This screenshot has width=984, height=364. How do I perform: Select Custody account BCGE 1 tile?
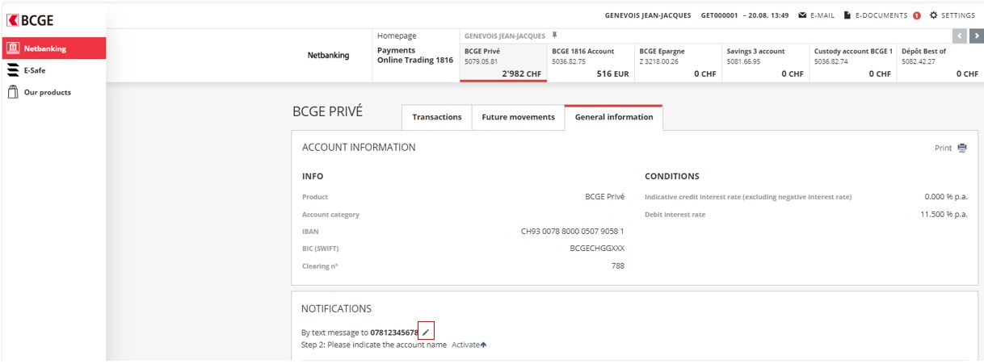(x=852, y=63)
